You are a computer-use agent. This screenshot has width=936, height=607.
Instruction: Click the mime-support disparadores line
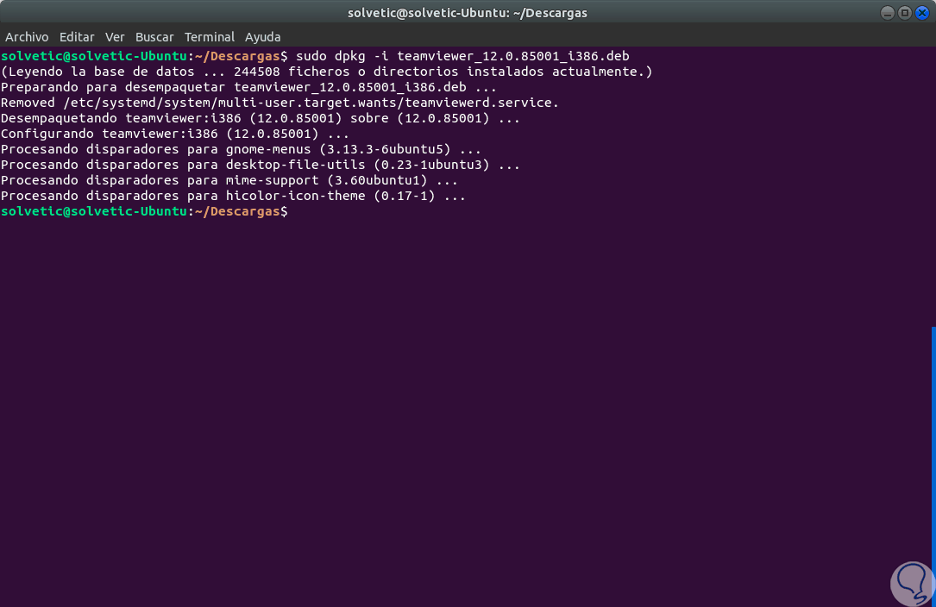pyautogui.click(x=229, y=180)
